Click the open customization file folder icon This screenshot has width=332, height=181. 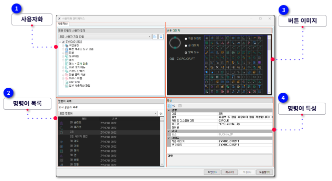[x=155, y=36]
